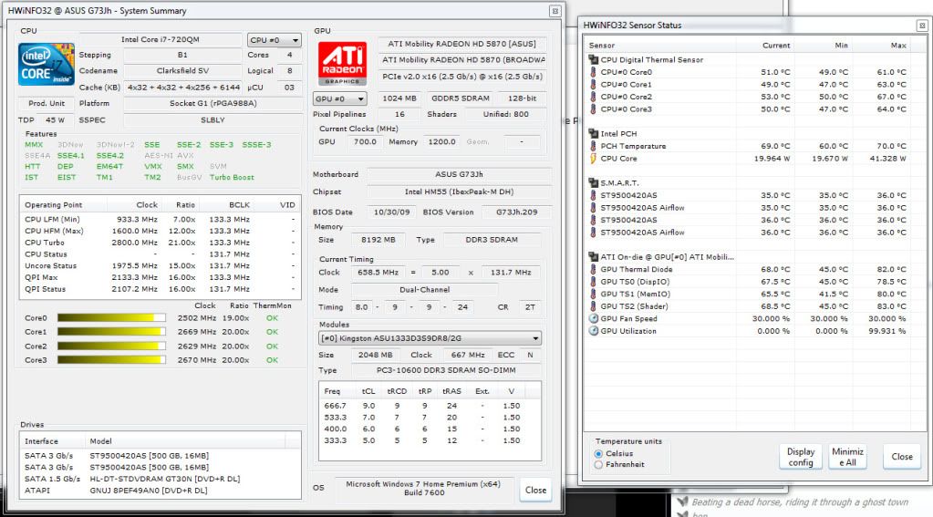Viewport: 933px width, 517px height.
Task: Click the Max column header in Sensor Status
Action: pyautogui.click(x=881, y=46)
